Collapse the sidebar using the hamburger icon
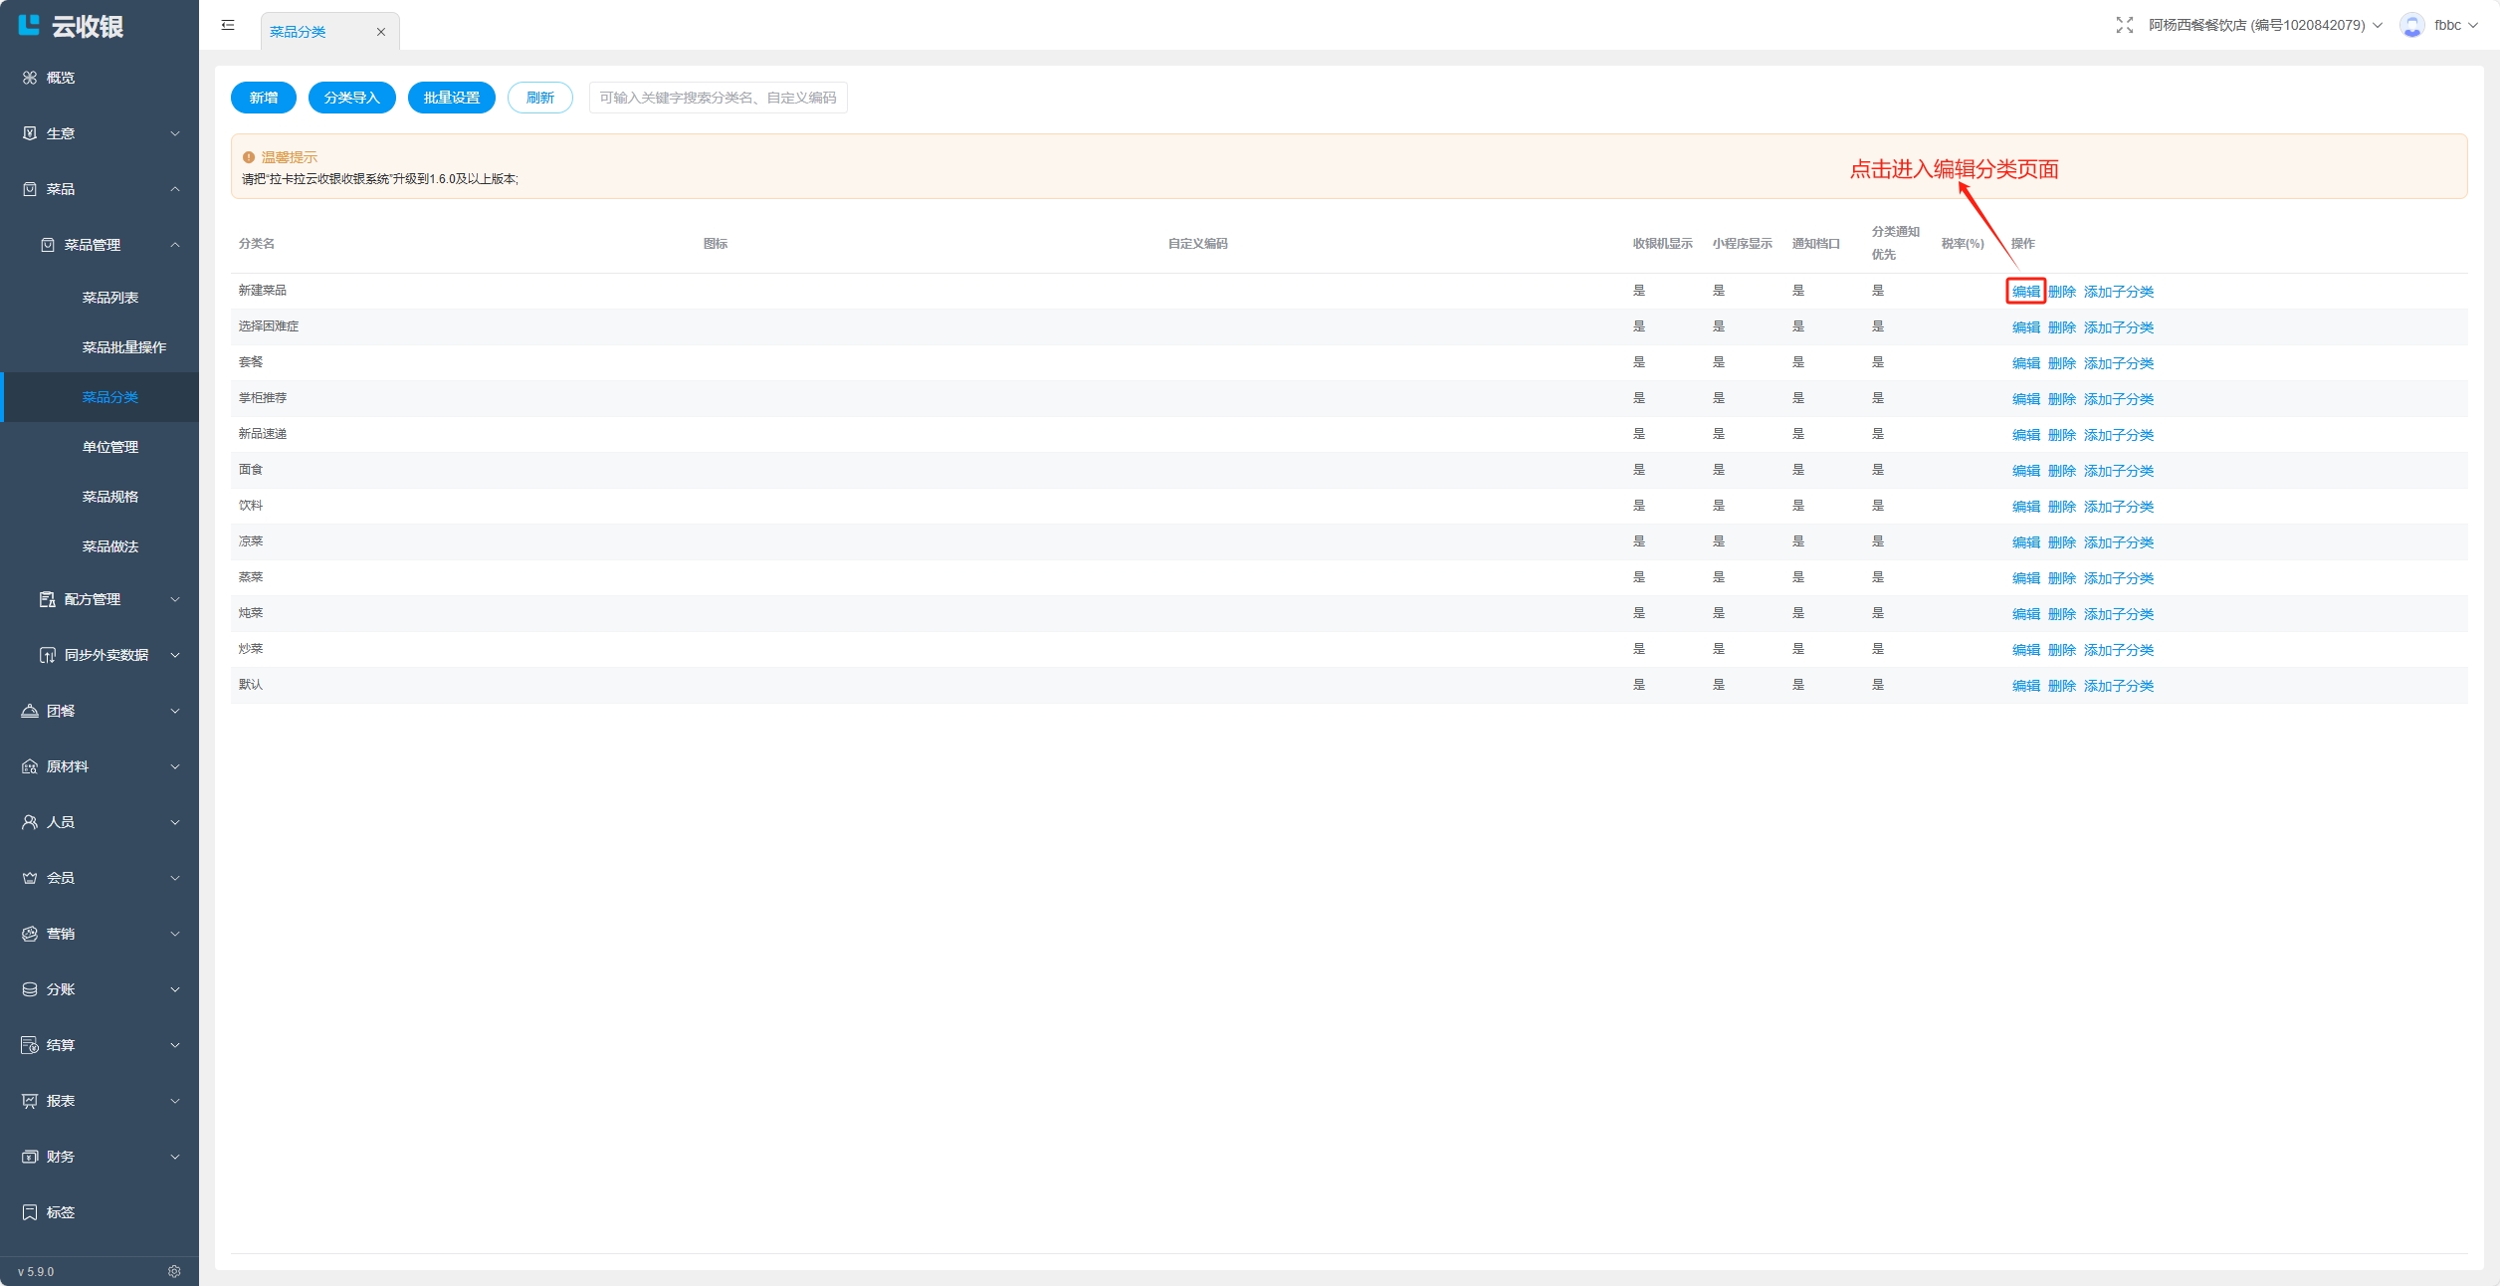The width and height of the screenshot is (2500, 1286). pos(228,25)
